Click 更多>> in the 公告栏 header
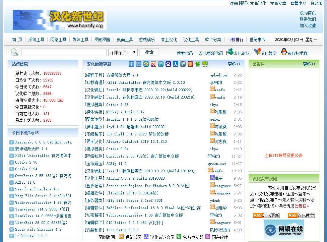Viewport: 327px width, 242px height. click(x=309, y=64)
